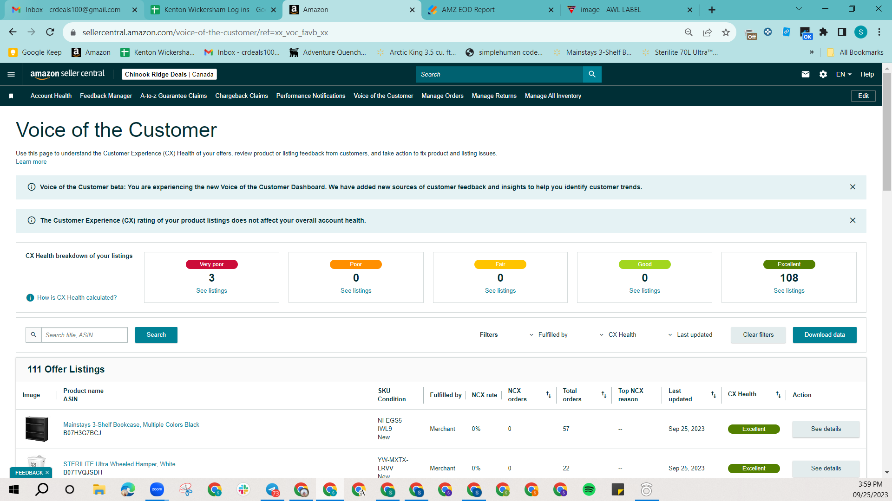Screen dimensions: 892x501
Task: Open Feedback Manager menu item
Action: click(x=106, y=96)
